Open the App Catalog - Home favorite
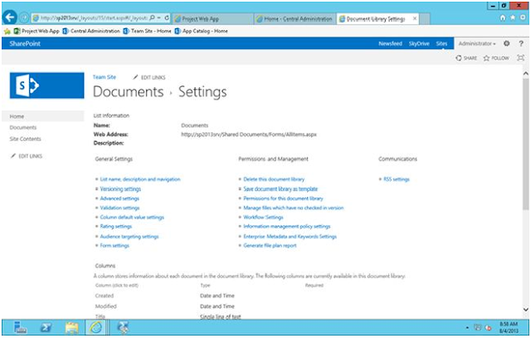Image resolution: width=531 pixels, height=338 pixels. point(201,32)
